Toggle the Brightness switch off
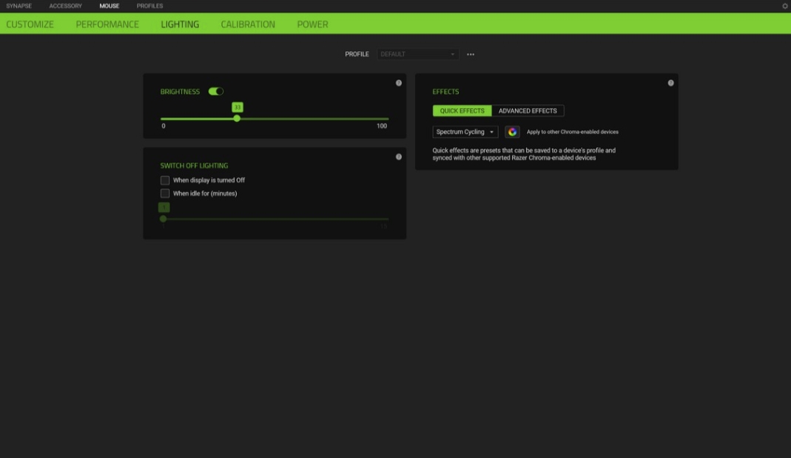Image resolution: width=791 pixels, height=458 pixels. (216, 92)
